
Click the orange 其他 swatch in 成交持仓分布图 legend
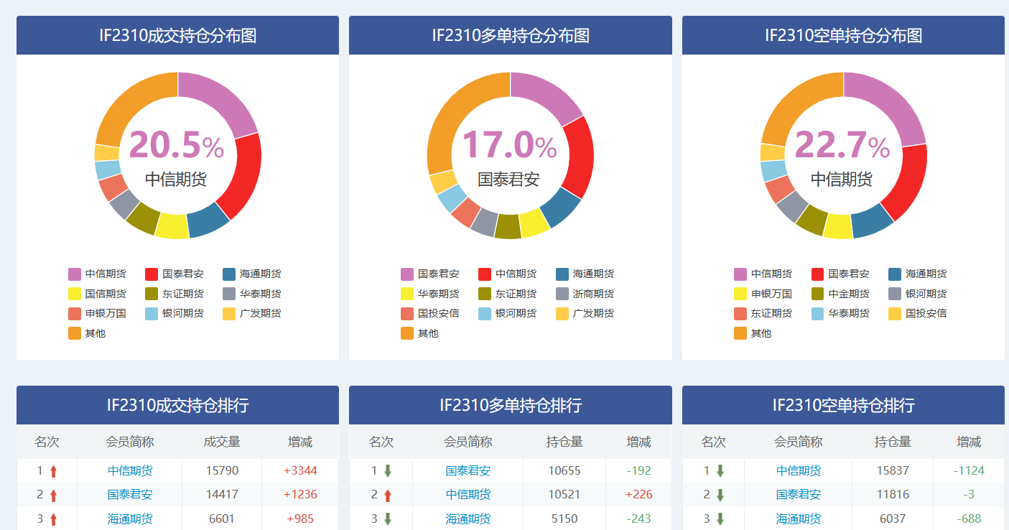75,333
